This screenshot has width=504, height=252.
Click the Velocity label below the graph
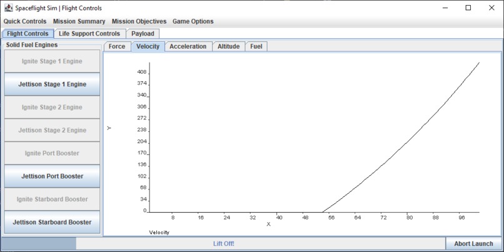point(159,232)
